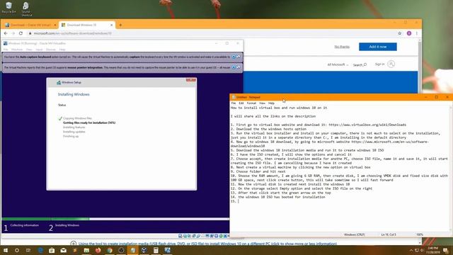Switch to Oracle VM VirtualBox downloads tab
Screen dimensions: 453x255
(x=30, y=25)
